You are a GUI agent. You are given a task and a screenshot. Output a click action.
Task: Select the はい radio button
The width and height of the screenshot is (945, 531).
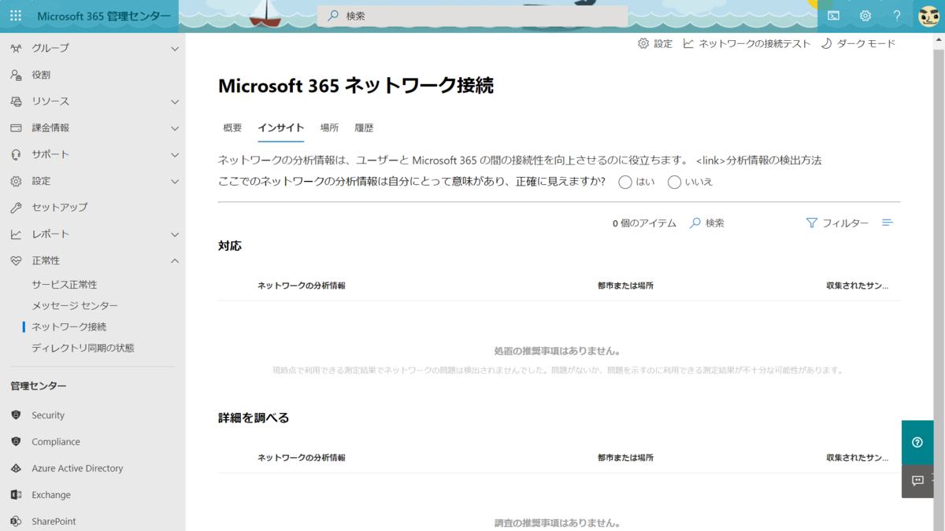click(625, 183)
